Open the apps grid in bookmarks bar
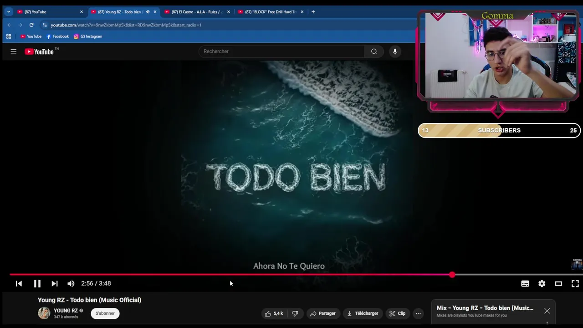 pyautogui.click(x=8, y=36)
